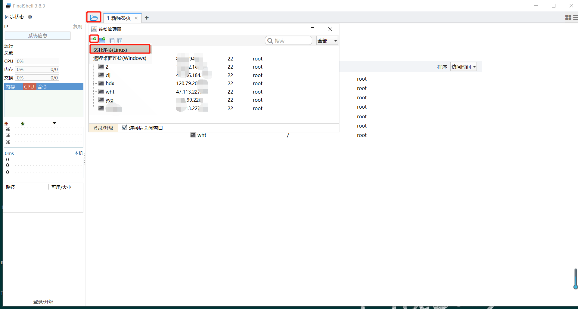Screen dimensions: 578x309
Task: Click the 系统信息 button
Action: (38, 36)
